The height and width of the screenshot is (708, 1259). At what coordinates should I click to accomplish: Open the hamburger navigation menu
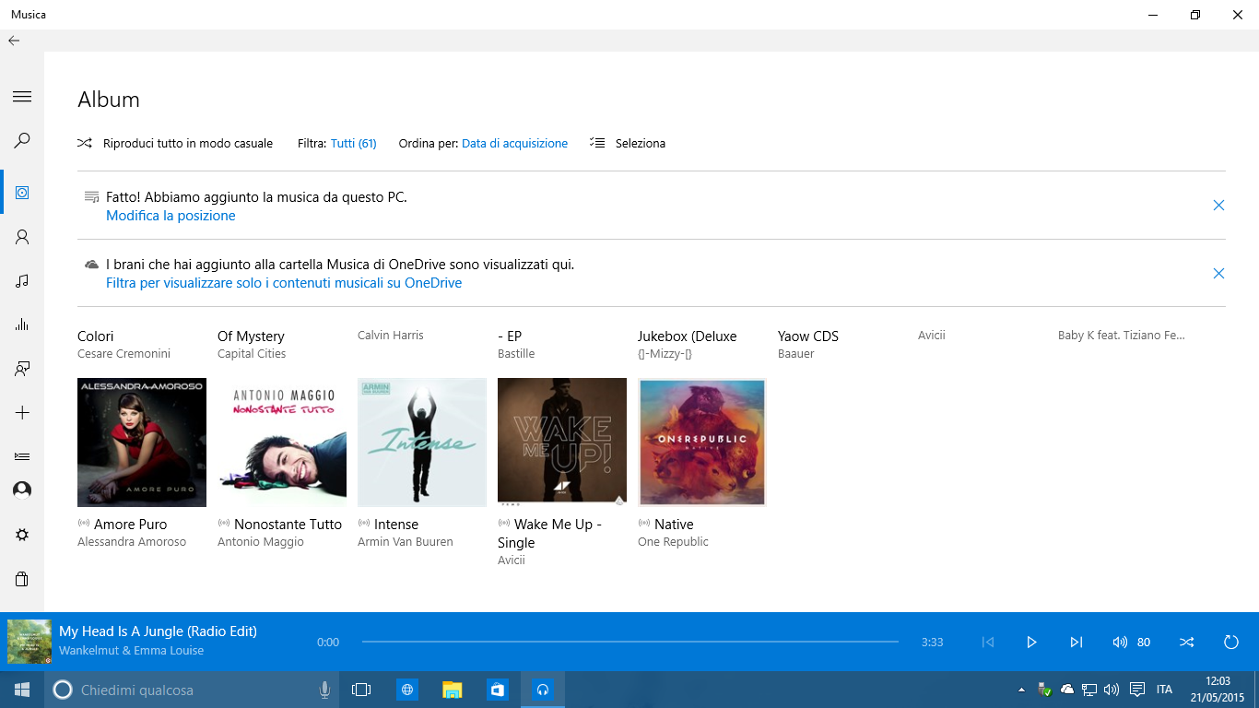pyautogui.click(x=22, y=97)
